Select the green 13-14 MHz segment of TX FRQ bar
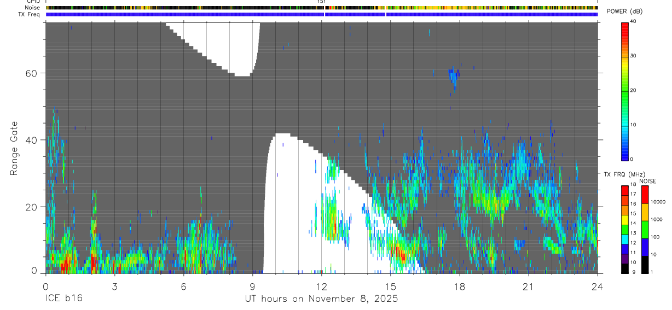This screenshot has width=672, height=310. coord(625,230)
